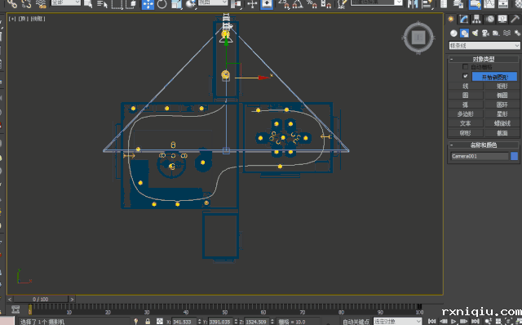Activate the Select and Rotate tool
This screenshot has width=522, height=325.
click(161, 3)
